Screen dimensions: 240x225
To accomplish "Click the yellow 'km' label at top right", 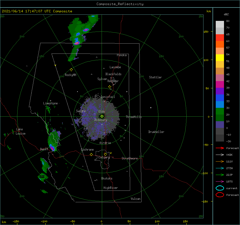I will pyautogui.click(x=209, y=11).
